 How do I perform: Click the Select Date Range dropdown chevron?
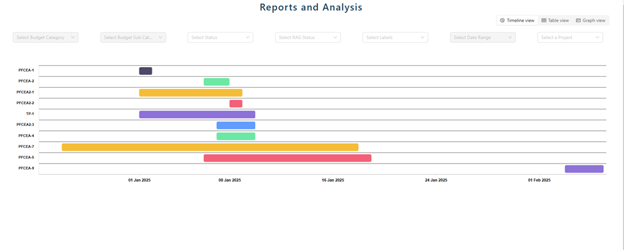coord(510,37)
